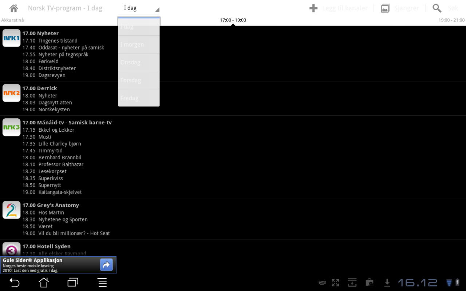
Task: Open '17.00 Derrick' on NRK2
Action: point(40,88)
